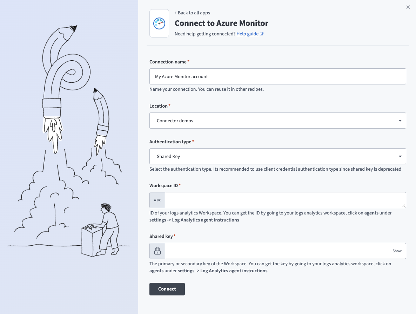This screenshot has width=416, height=314.
Task: Click the Location field's dropdown arrow
Action: point(400,120)
